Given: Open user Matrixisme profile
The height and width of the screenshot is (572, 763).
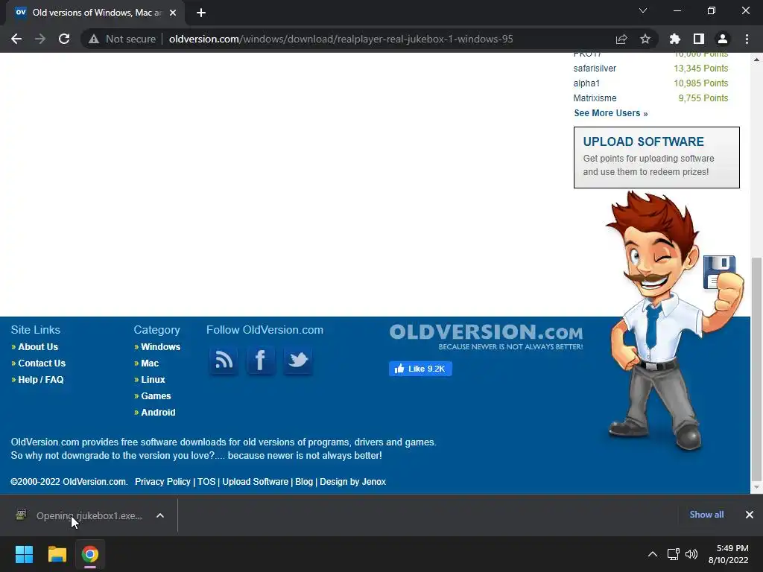Looking at the screenshot, I should (x=595, y=98).
